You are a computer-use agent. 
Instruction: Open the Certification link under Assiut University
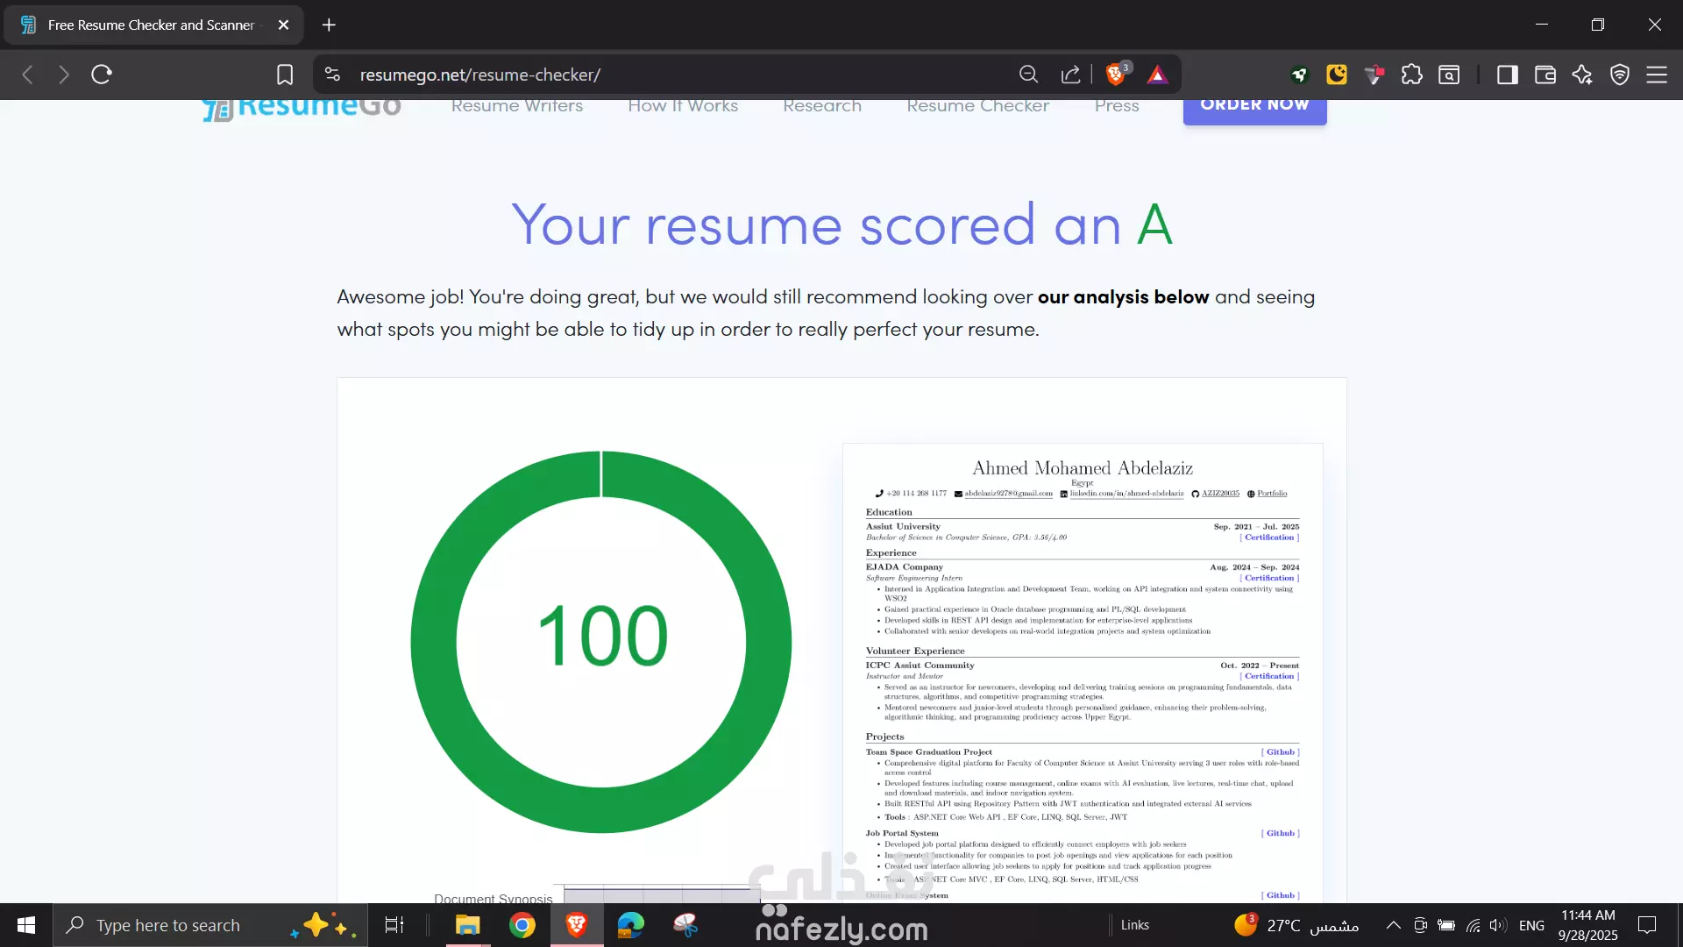(x=1269, y=538)
